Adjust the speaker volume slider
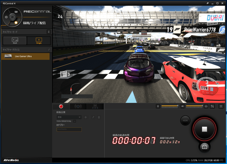Viewport: 227px width, 164px height. (194, 106)
